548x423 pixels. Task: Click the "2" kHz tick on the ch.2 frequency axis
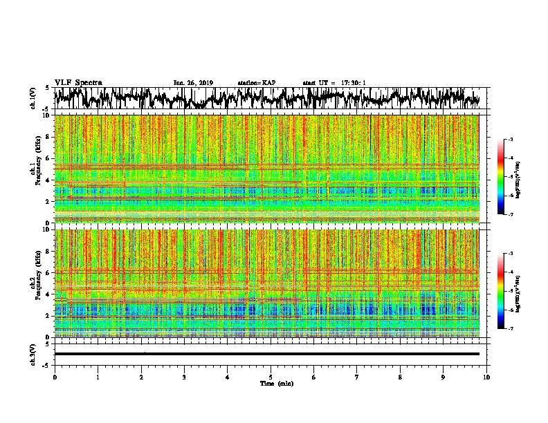coord(48,316)
